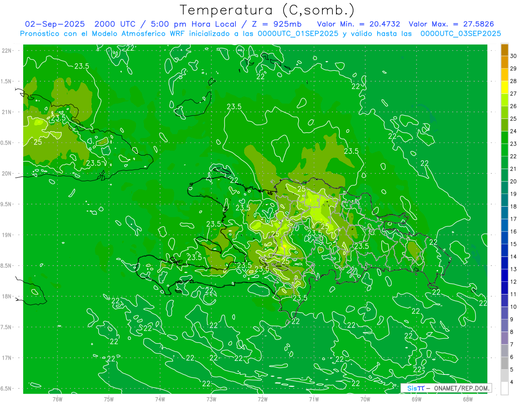Click the lime legend swatch between 26 and 27

coord(504,100)
